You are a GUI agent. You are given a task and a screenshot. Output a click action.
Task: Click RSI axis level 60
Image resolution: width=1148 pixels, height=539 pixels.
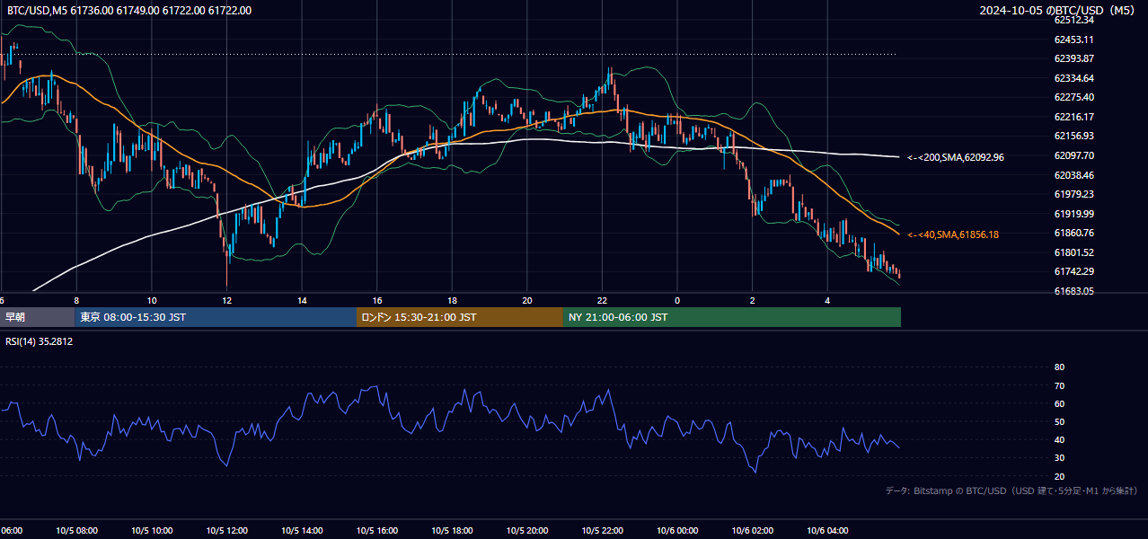(1059, 403)
